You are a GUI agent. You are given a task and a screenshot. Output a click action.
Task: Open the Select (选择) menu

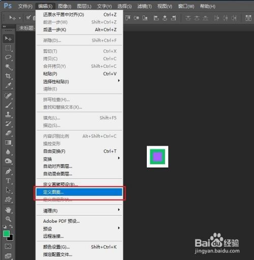(x=124, y=7)
